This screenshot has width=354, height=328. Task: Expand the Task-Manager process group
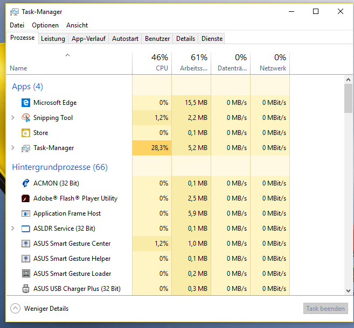[13, 148]
